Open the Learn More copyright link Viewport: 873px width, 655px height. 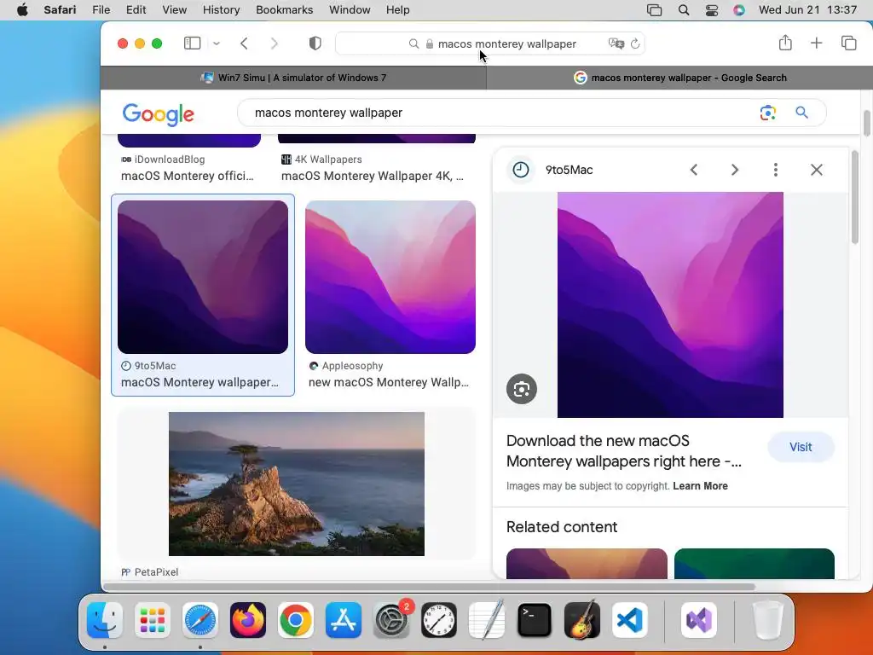700,485
